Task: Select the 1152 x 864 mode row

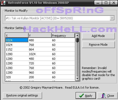Action: [40, 49]
